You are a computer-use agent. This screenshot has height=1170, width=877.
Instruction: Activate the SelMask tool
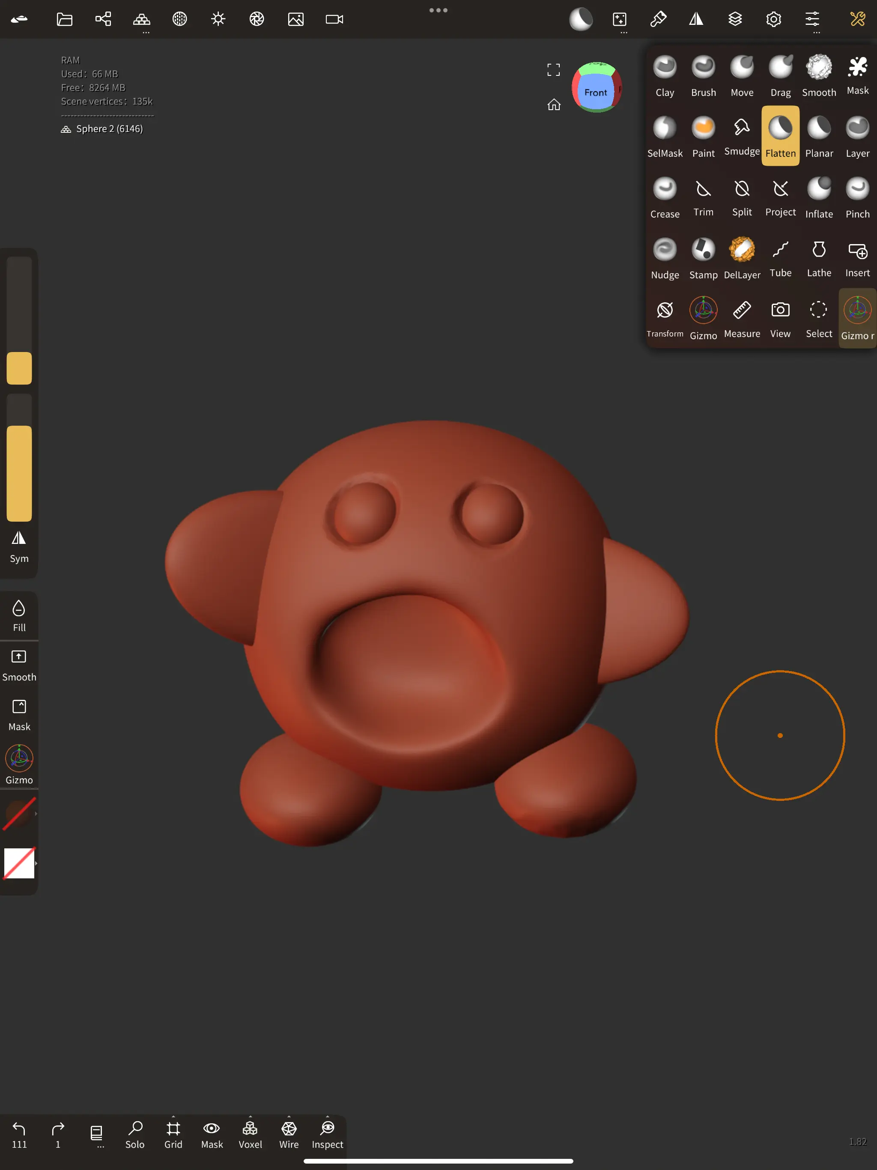pos(665,137)
